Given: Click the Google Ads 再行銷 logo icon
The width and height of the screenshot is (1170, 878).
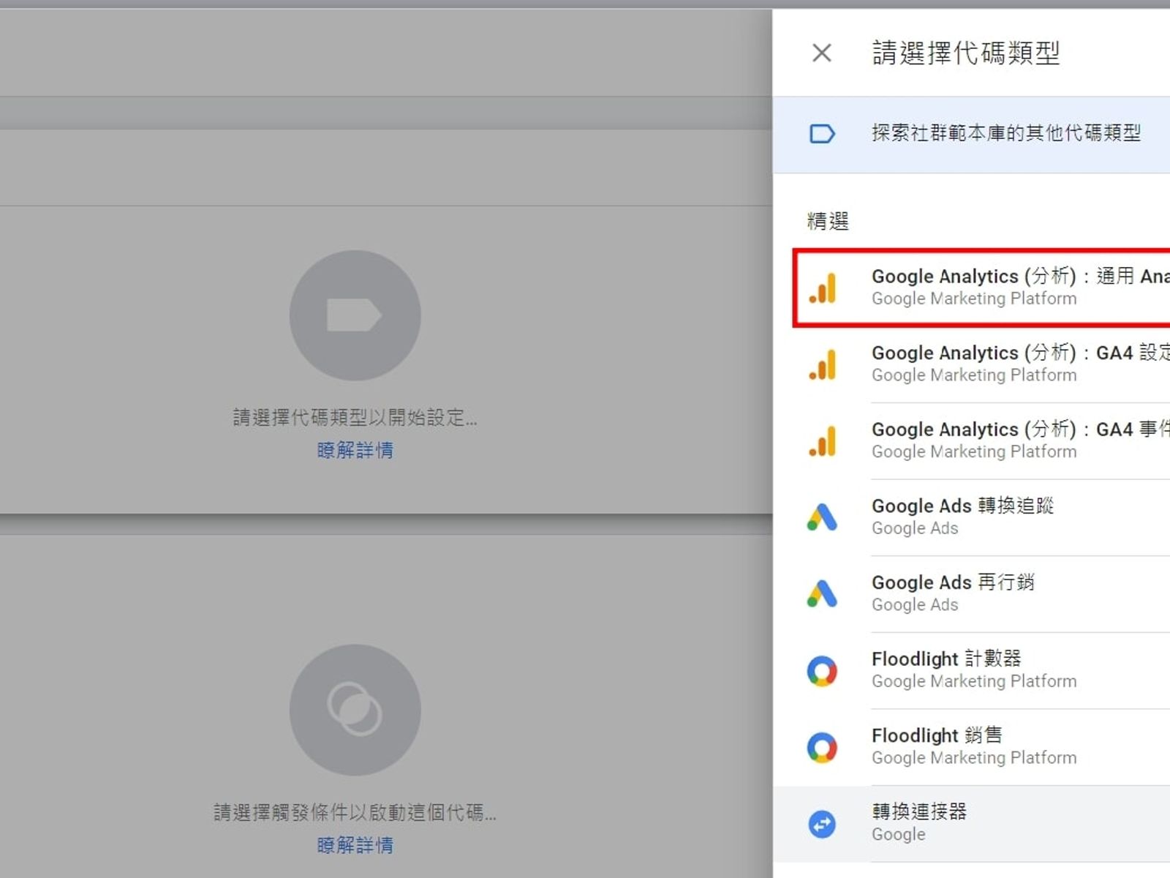Looking at the screenshot, I should (822, 593).
